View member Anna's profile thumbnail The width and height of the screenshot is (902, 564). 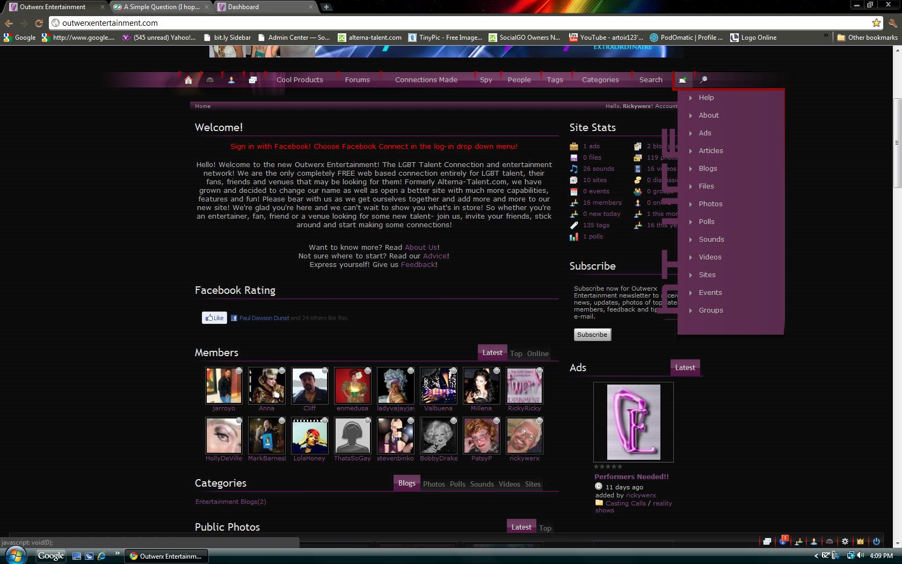pyautogui.click(x=267, y=386)
